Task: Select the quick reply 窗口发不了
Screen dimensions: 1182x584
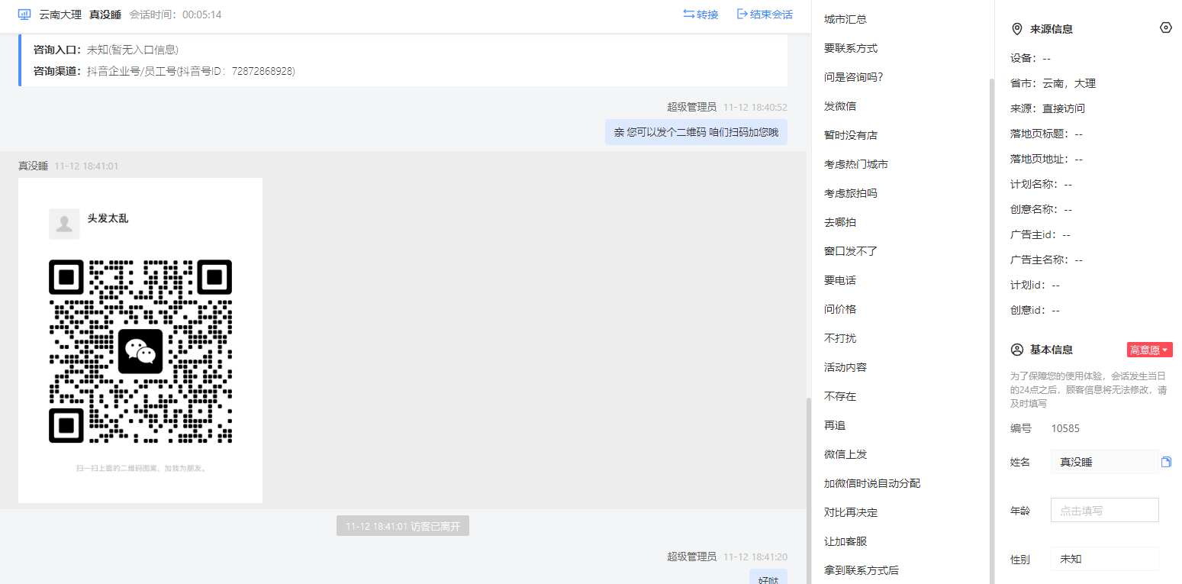Action: click(851, 251)
